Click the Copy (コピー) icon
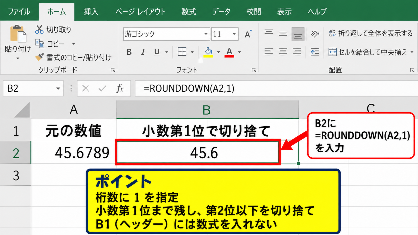The image size is (418, 235). tap(40, 44)
